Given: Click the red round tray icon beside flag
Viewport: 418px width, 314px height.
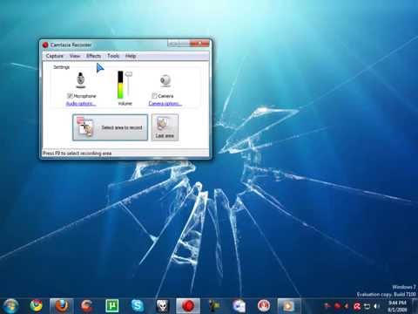Looking at the screenshot, I should coord(338,306).
